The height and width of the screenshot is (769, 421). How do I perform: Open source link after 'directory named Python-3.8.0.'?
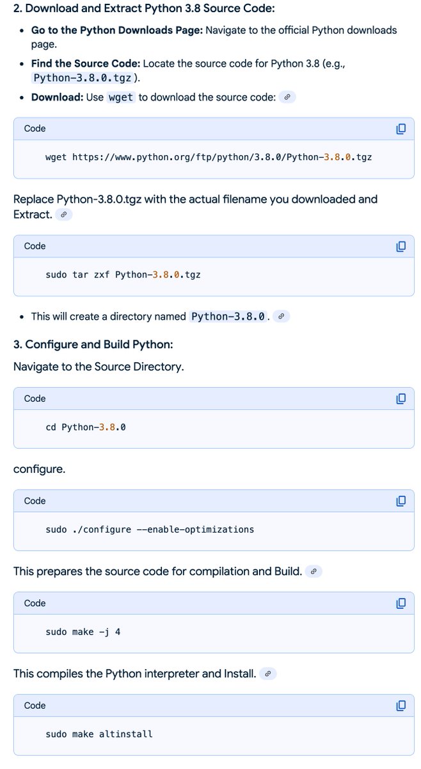pos(281,317)
